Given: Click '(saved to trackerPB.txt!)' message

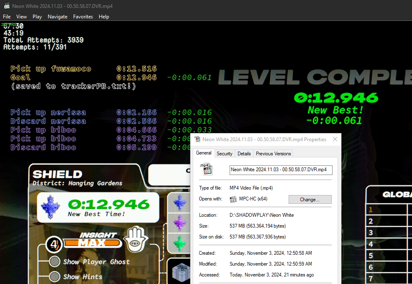Looking at the screenshot, I should click(x=73, y=86).
